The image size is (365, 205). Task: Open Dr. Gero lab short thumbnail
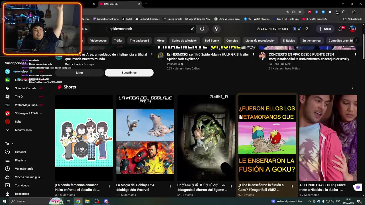(206, 138)
